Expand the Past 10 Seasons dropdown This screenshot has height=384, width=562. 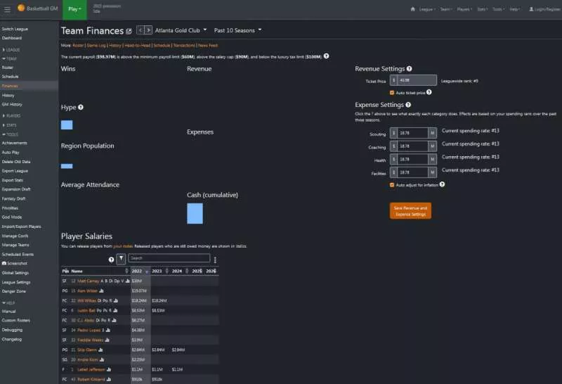[238, 30]
